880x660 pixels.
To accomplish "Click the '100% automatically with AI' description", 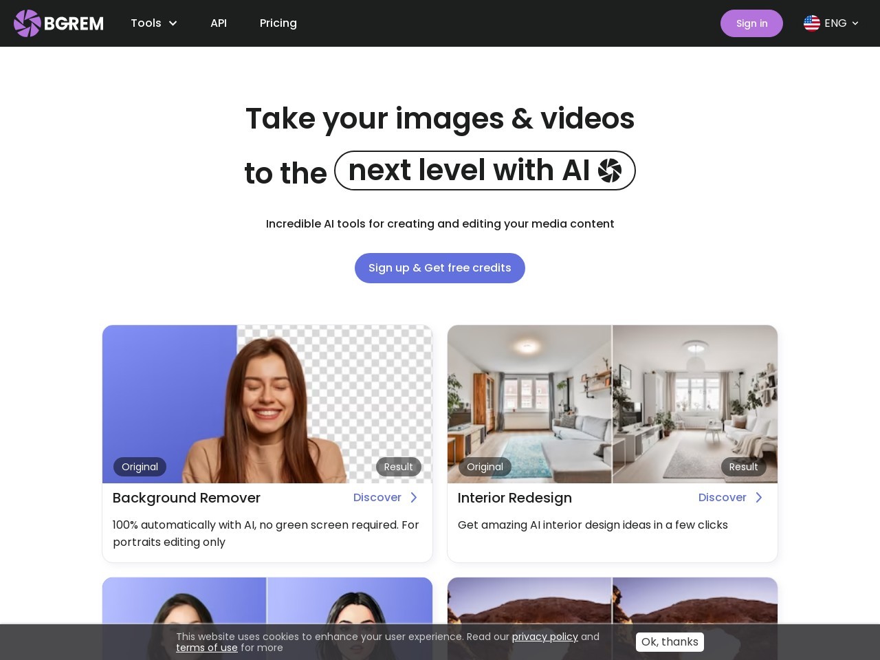I will 266,533.
